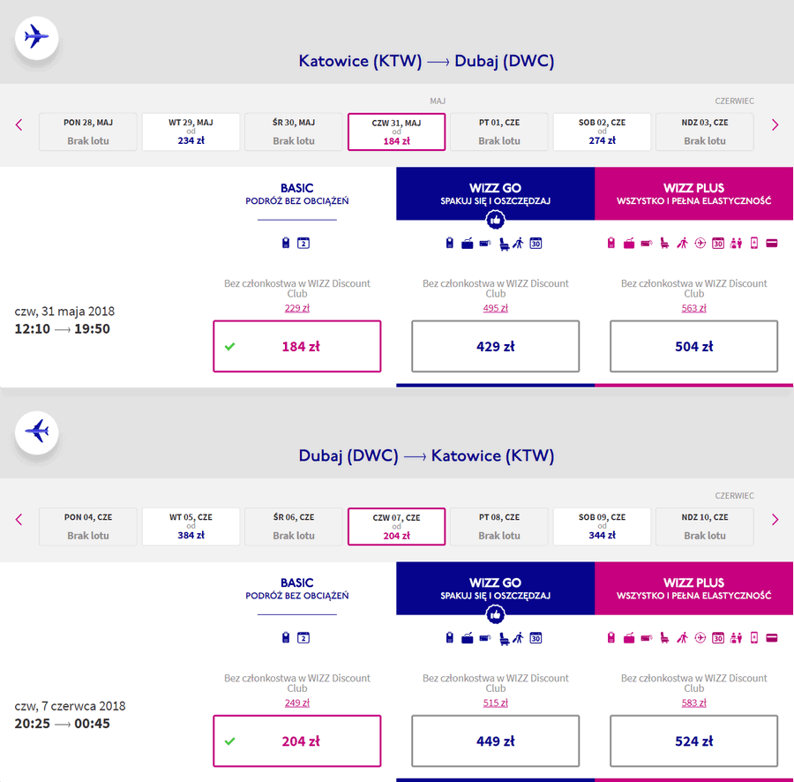Click outbound WIZZ GO calendar '30' icon
794x782 pixels.
(536, 244)
